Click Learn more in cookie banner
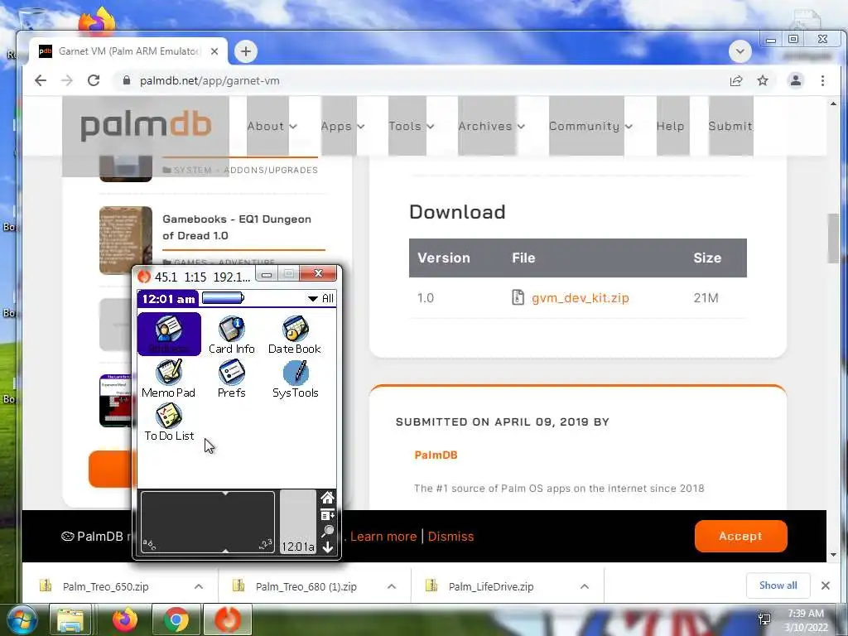Viewport: 848px width, 636px height. (x=383, y=537)
